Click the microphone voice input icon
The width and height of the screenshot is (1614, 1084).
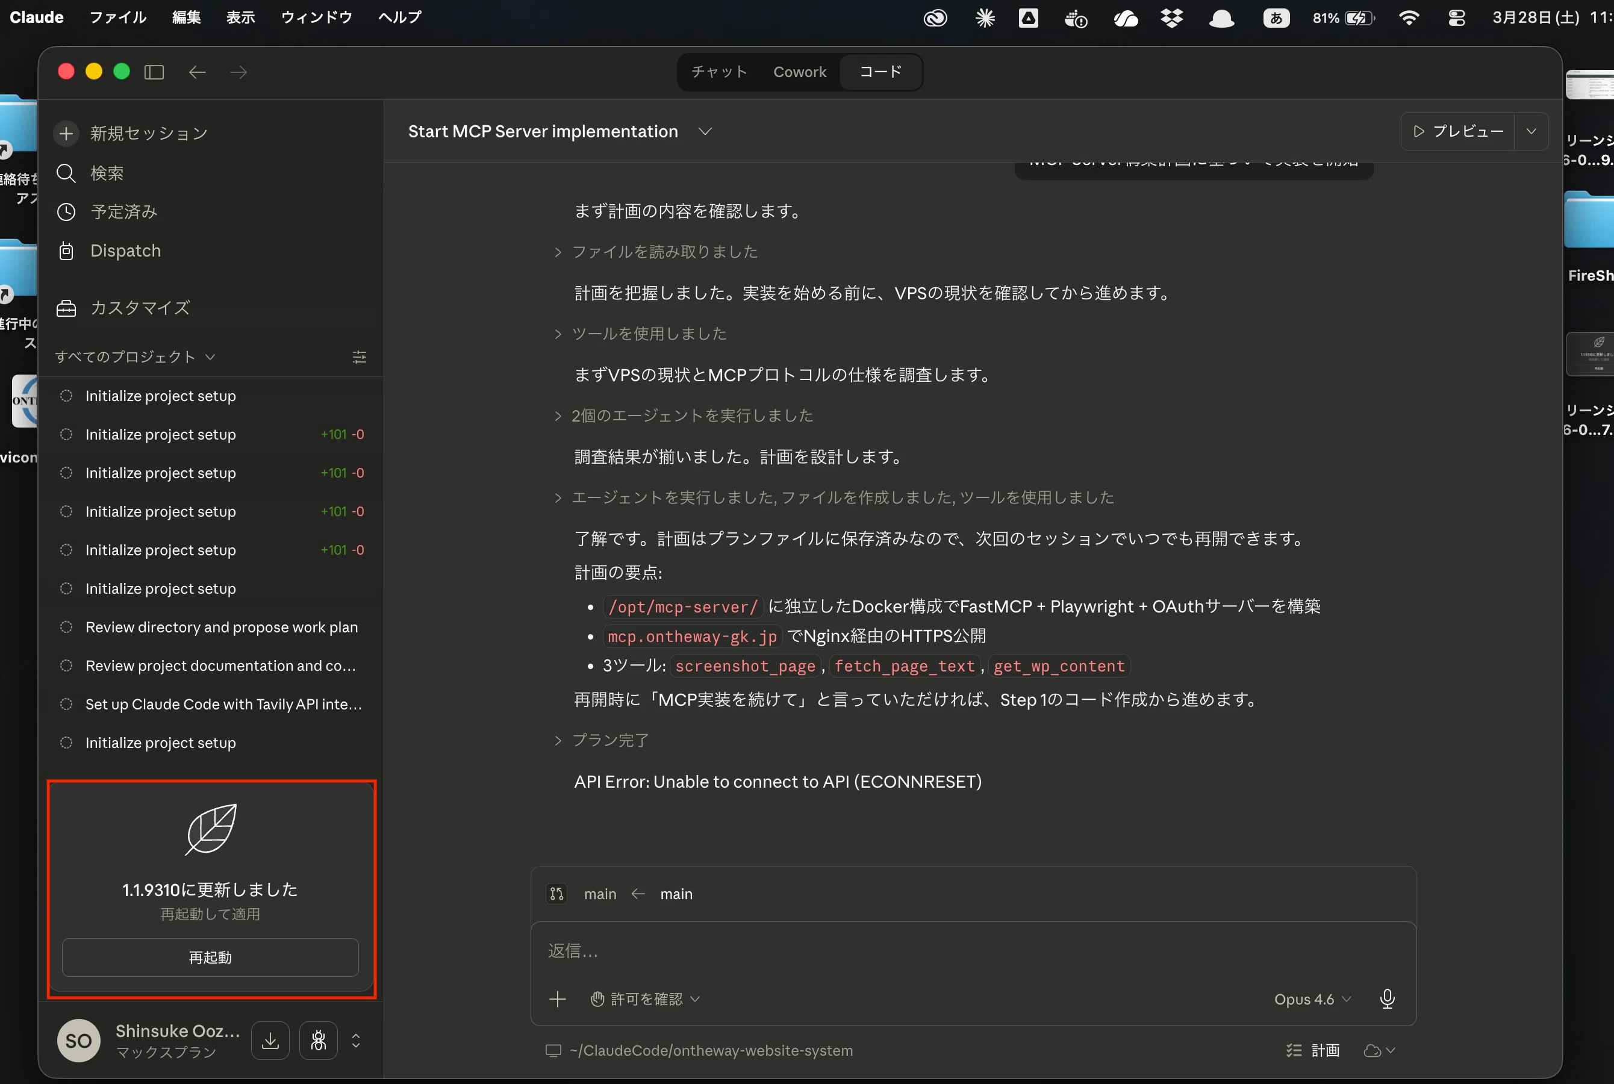[x=1388, y=999]
